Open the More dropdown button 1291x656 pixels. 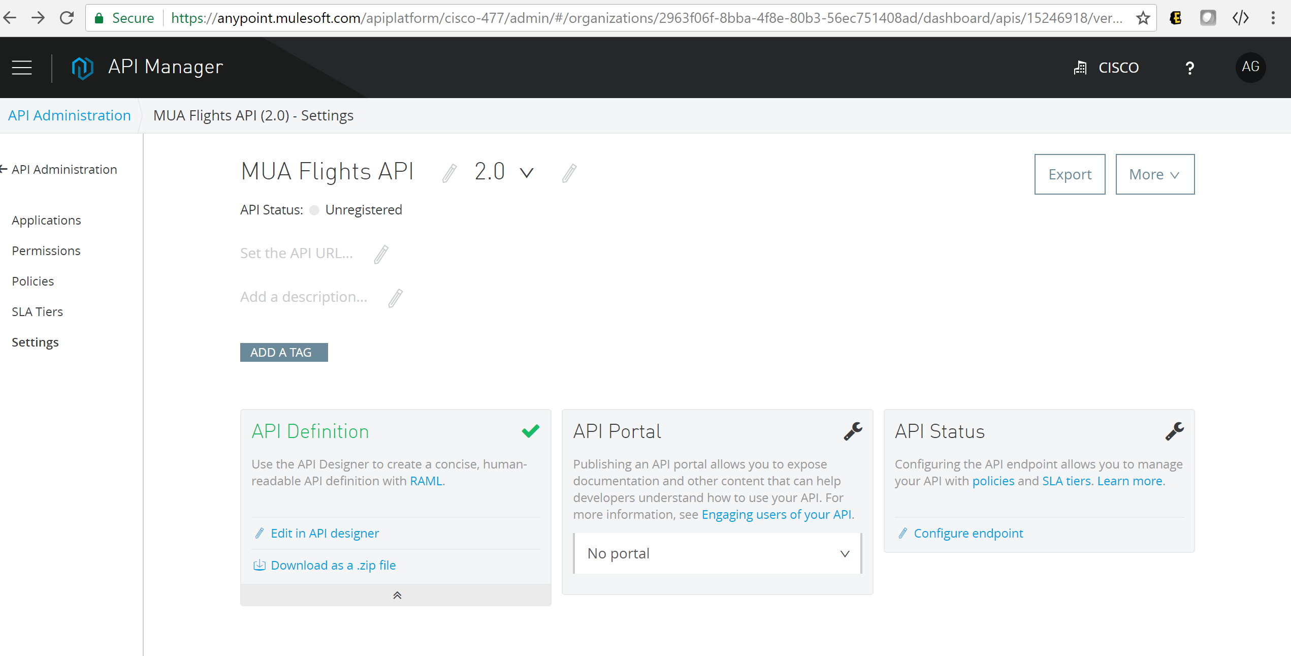coord(1154,174)
